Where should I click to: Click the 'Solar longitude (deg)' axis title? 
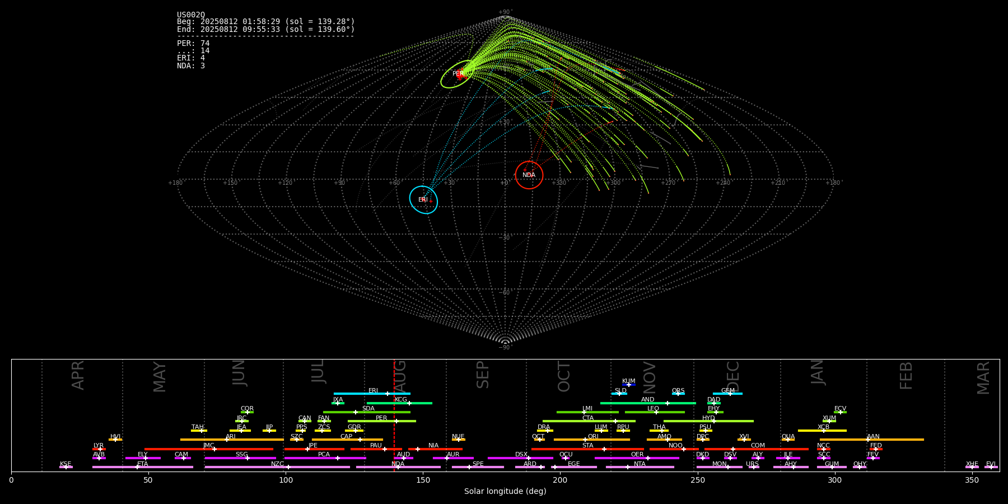(x=505, y=491)
